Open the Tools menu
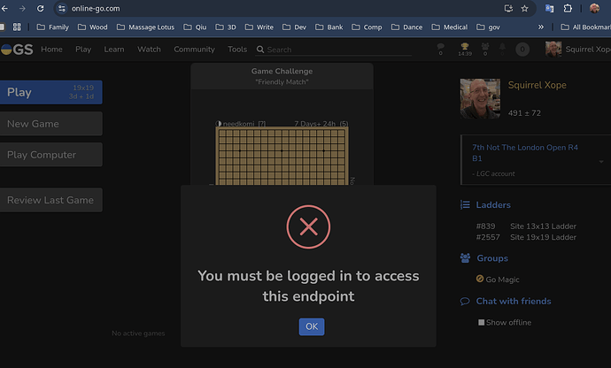 237,50
